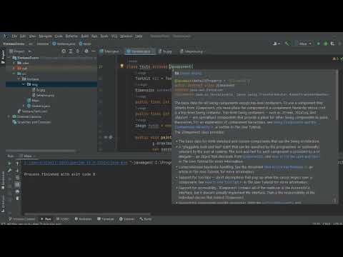Image resolution: width=343 pixels, height=257 pixels.
Task: Click the documentation popup vertical scrollbar
Action: (337, 95)
